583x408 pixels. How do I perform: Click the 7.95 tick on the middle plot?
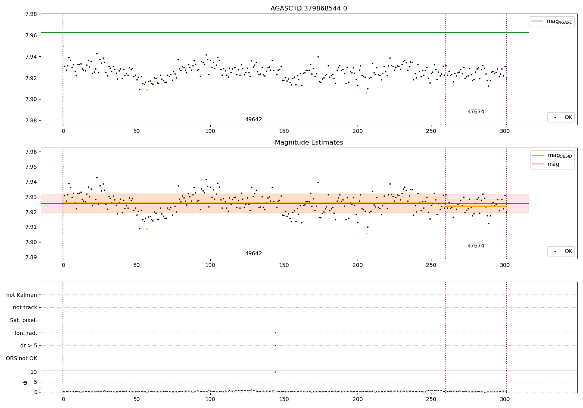31,167
